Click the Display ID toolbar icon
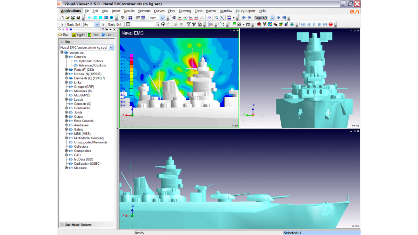 coord(188,24)
